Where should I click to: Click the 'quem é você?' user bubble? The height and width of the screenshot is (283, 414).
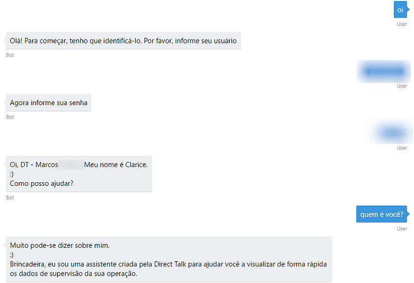[381, 214]
